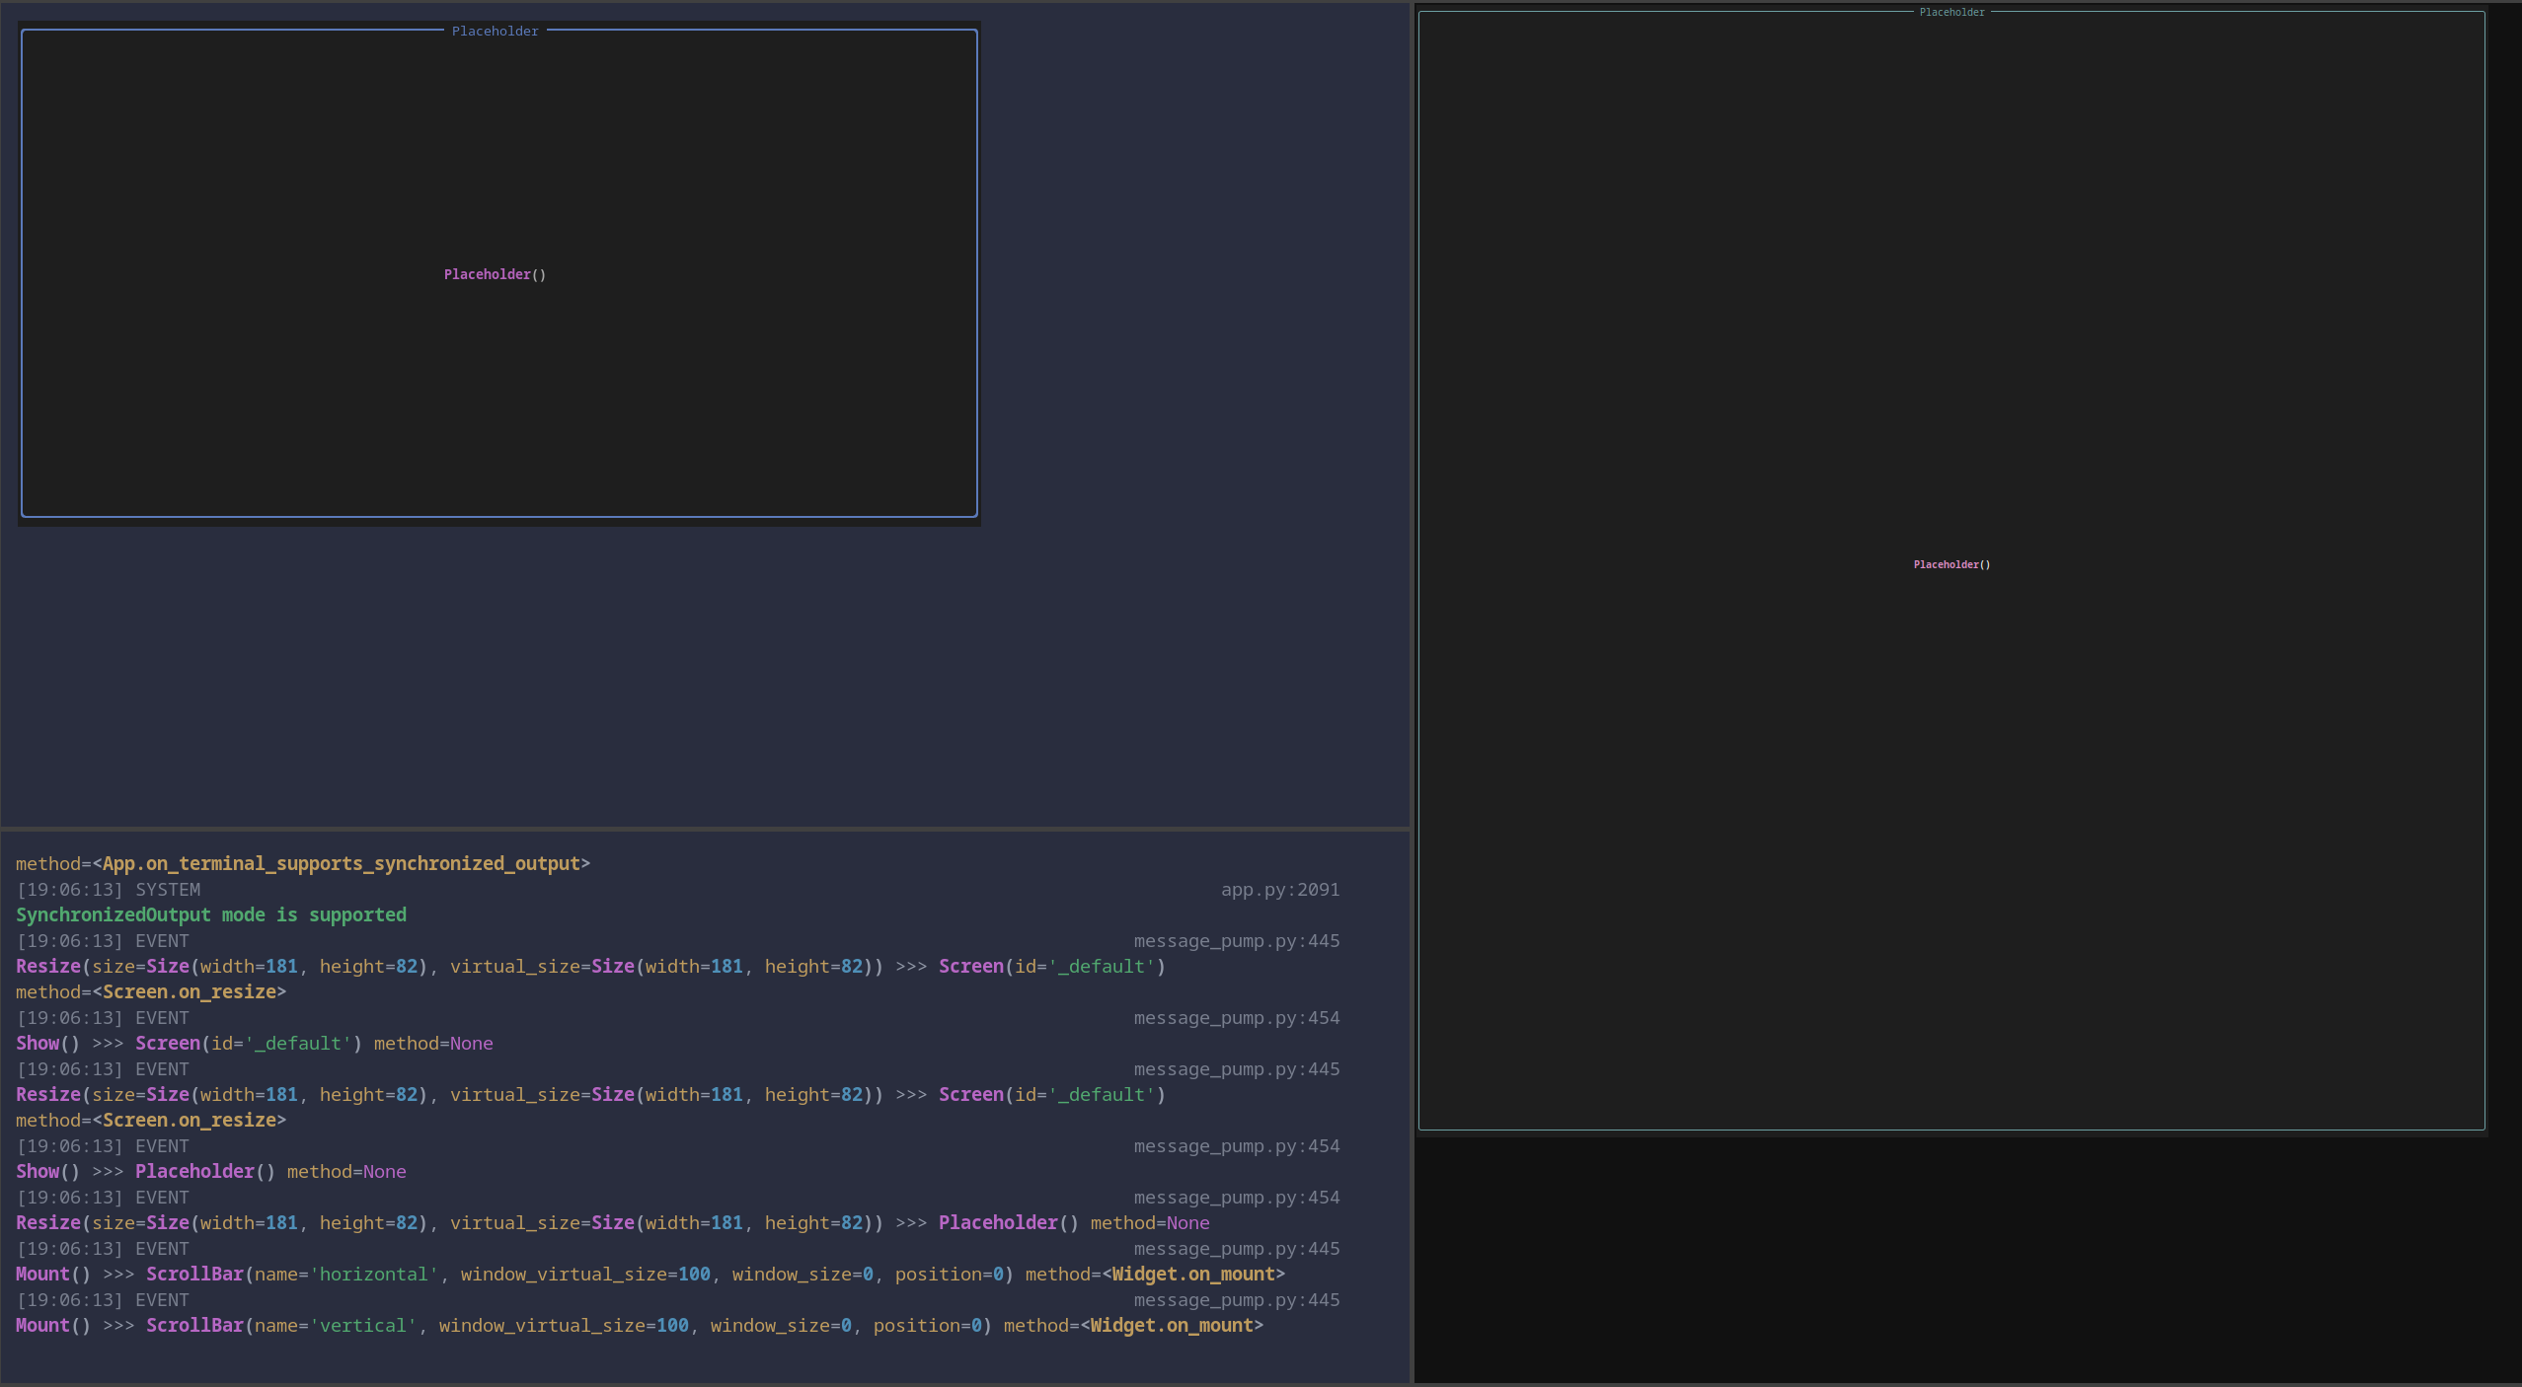Select the Show() Screen(id='_default') event entry

pos(254,1043)
